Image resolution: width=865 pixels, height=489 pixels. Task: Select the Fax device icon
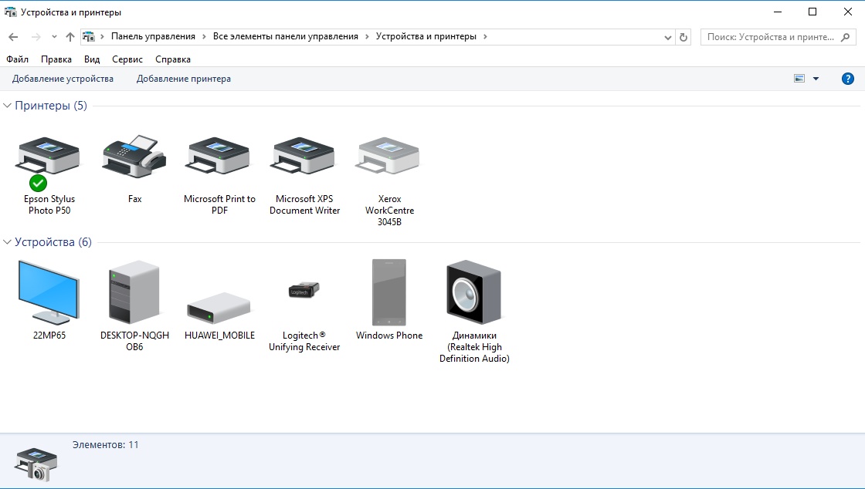(x=134, y=157)
